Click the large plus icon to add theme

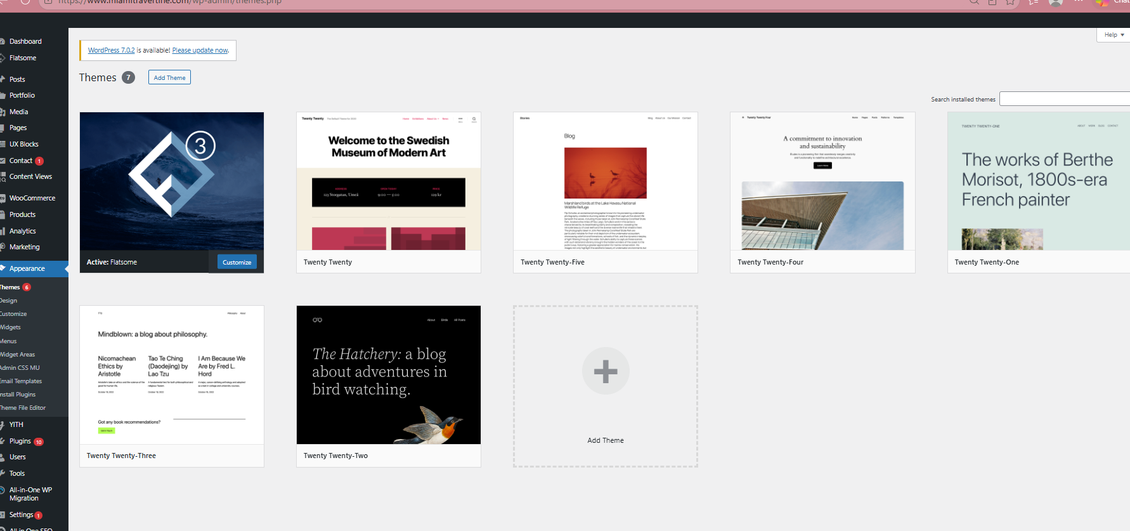(606, 371)
